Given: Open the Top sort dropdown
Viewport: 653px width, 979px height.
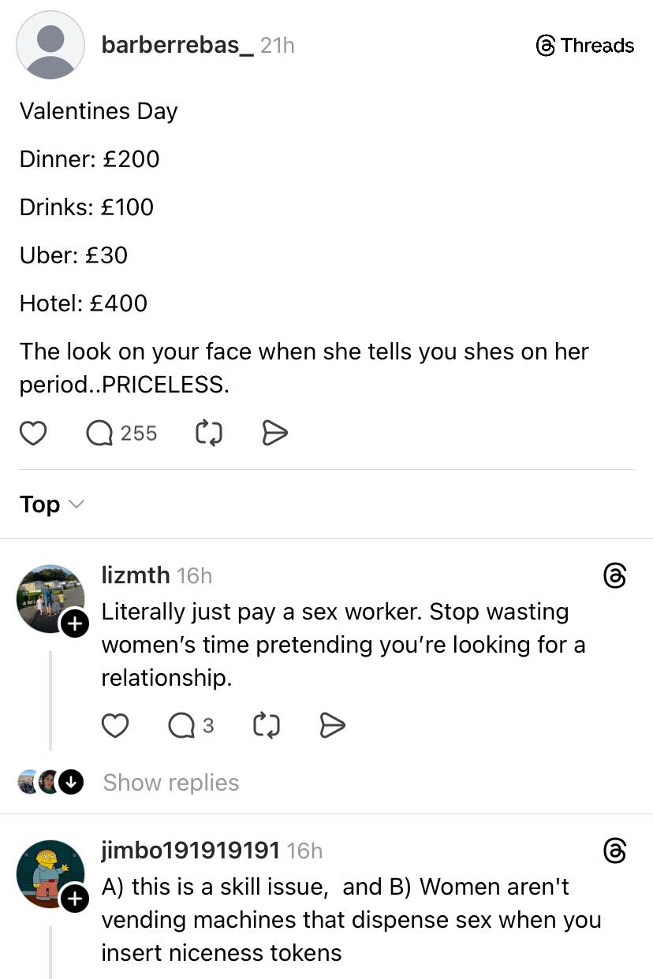Looking at the screenshot, I should click(x=52, y=504).
